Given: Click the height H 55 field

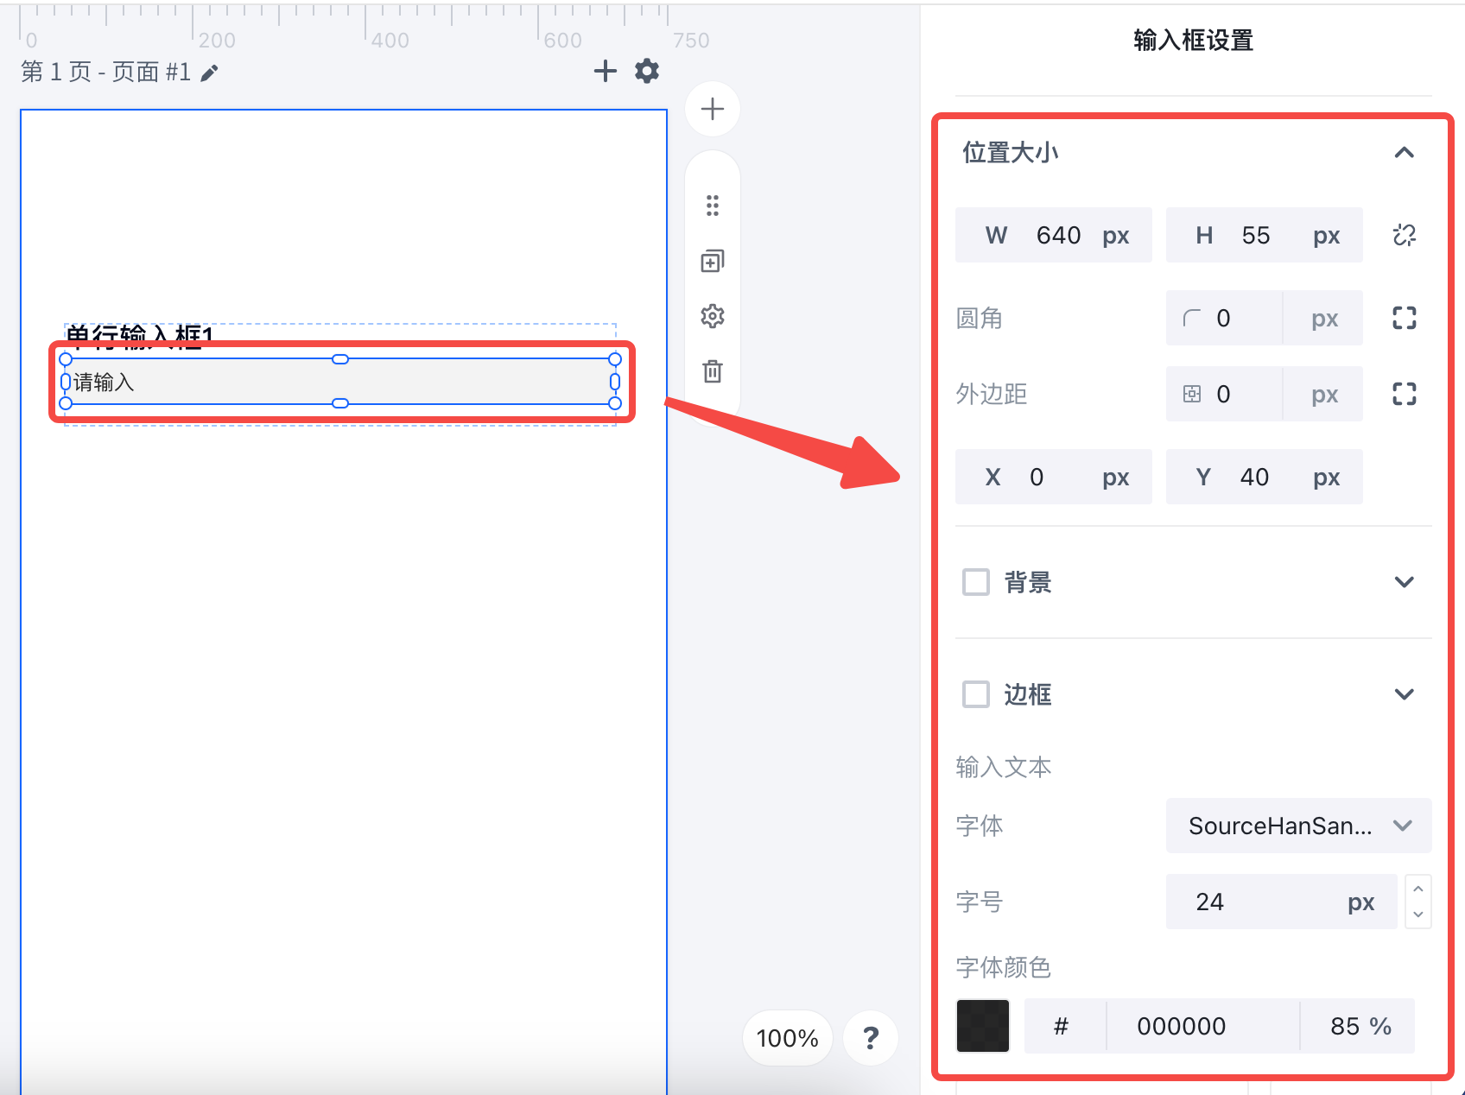Looking at the screenshot, I should click(1264, 235).
